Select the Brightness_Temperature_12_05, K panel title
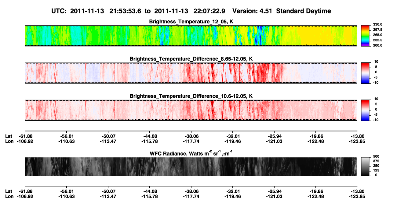 pyautogui.click(x=191, y=22)
